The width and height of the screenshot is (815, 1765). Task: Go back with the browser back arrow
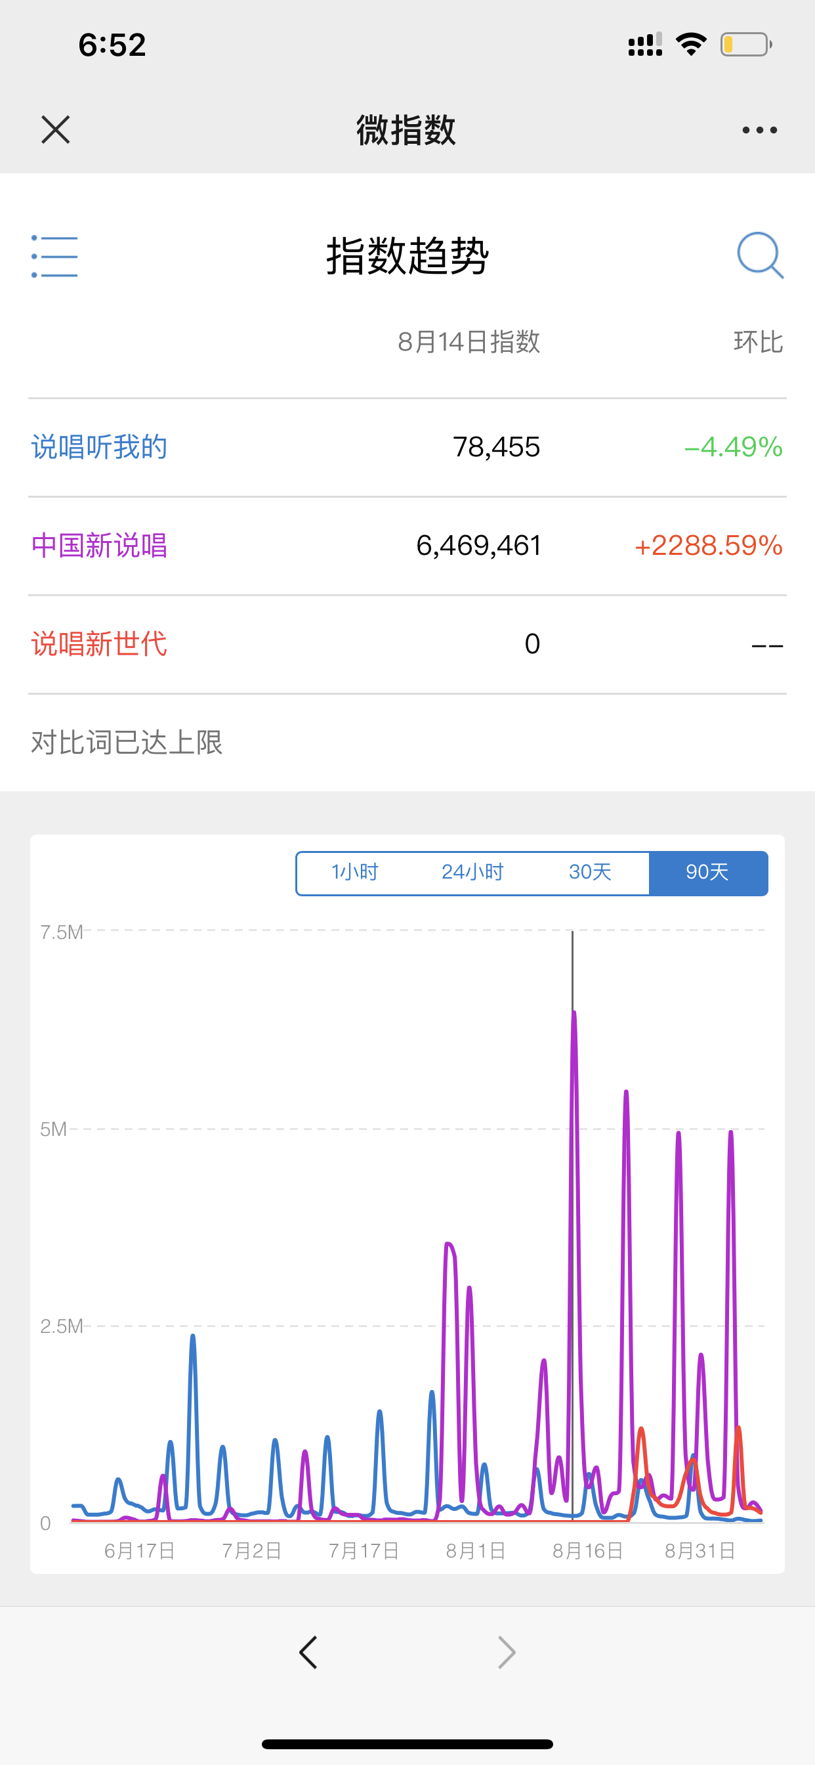click(308, 1652)
